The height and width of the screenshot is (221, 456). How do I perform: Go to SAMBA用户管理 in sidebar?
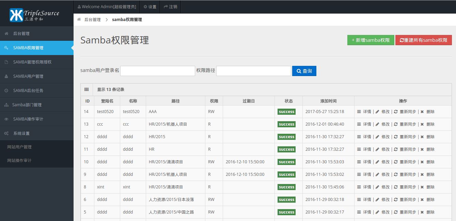tap(37, 76)
